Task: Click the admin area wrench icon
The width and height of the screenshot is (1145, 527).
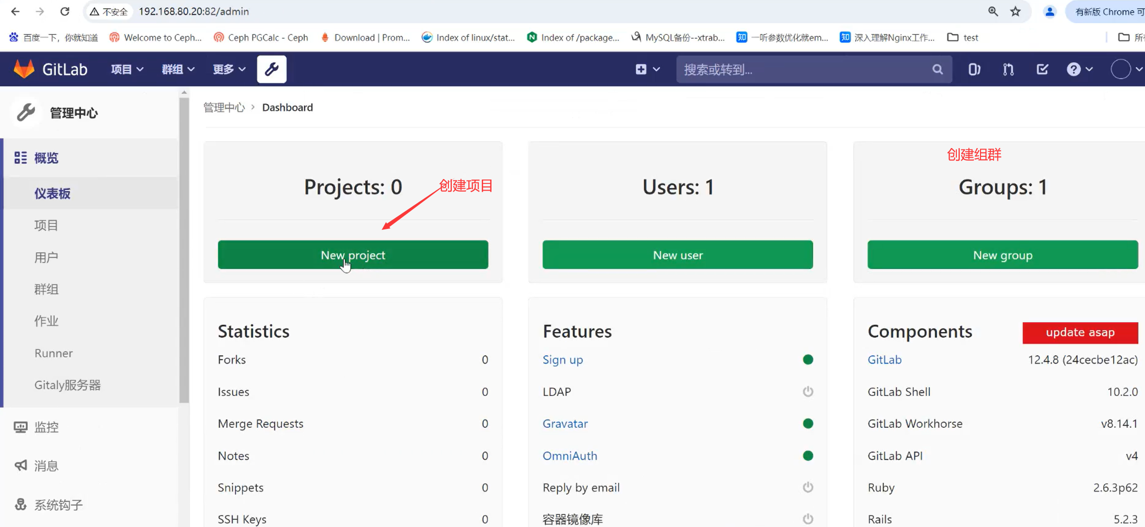Action: 271,69
